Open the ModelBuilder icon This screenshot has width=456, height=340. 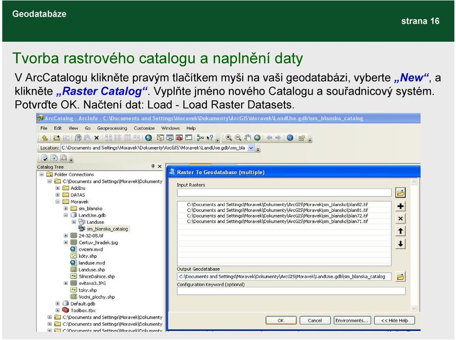pyautogui.click(x=200, y=138)
